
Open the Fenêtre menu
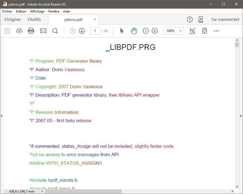pos(54,11)
